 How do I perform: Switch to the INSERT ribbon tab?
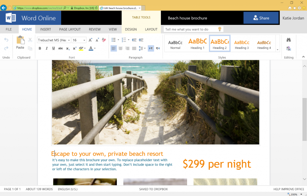pyautogui.click(x=46, y=29)
